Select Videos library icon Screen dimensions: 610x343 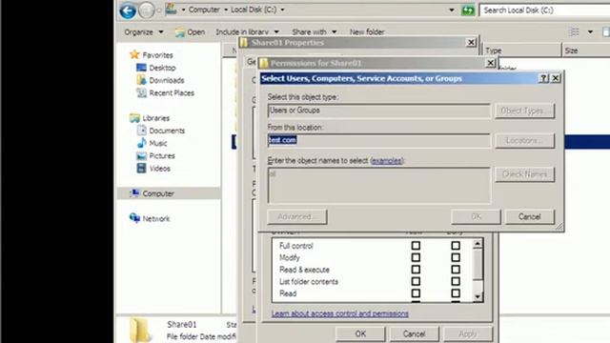142,169
